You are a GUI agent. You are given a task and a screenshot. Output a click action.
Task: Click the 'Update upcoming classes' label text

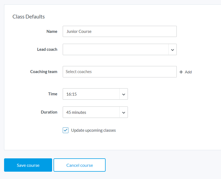coord(93,130)
